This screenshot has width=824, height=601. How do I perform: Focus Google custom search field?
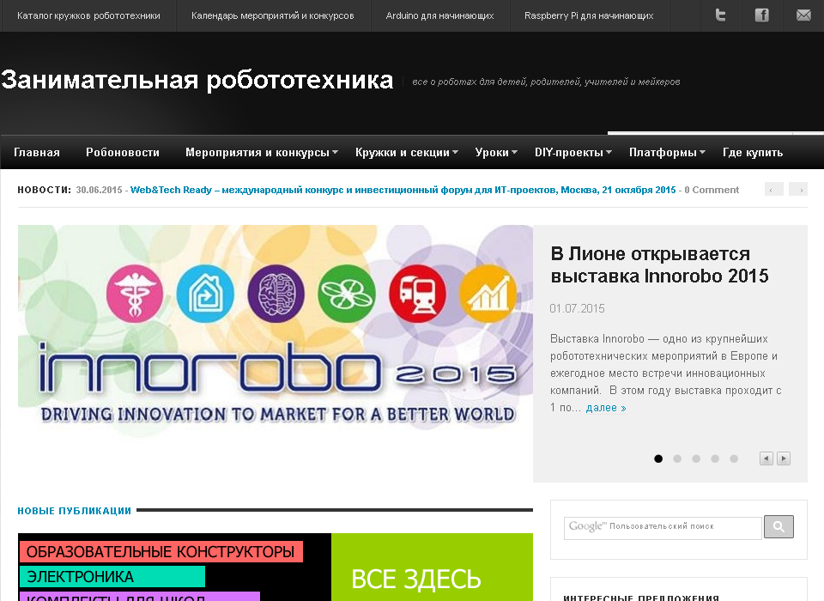coord(663,528)
